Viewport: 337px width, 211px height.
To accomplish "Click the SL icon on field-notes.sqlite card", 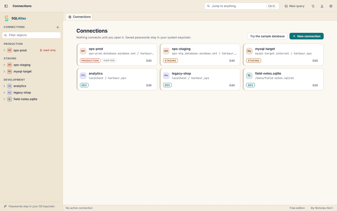I will coord(249,76).
